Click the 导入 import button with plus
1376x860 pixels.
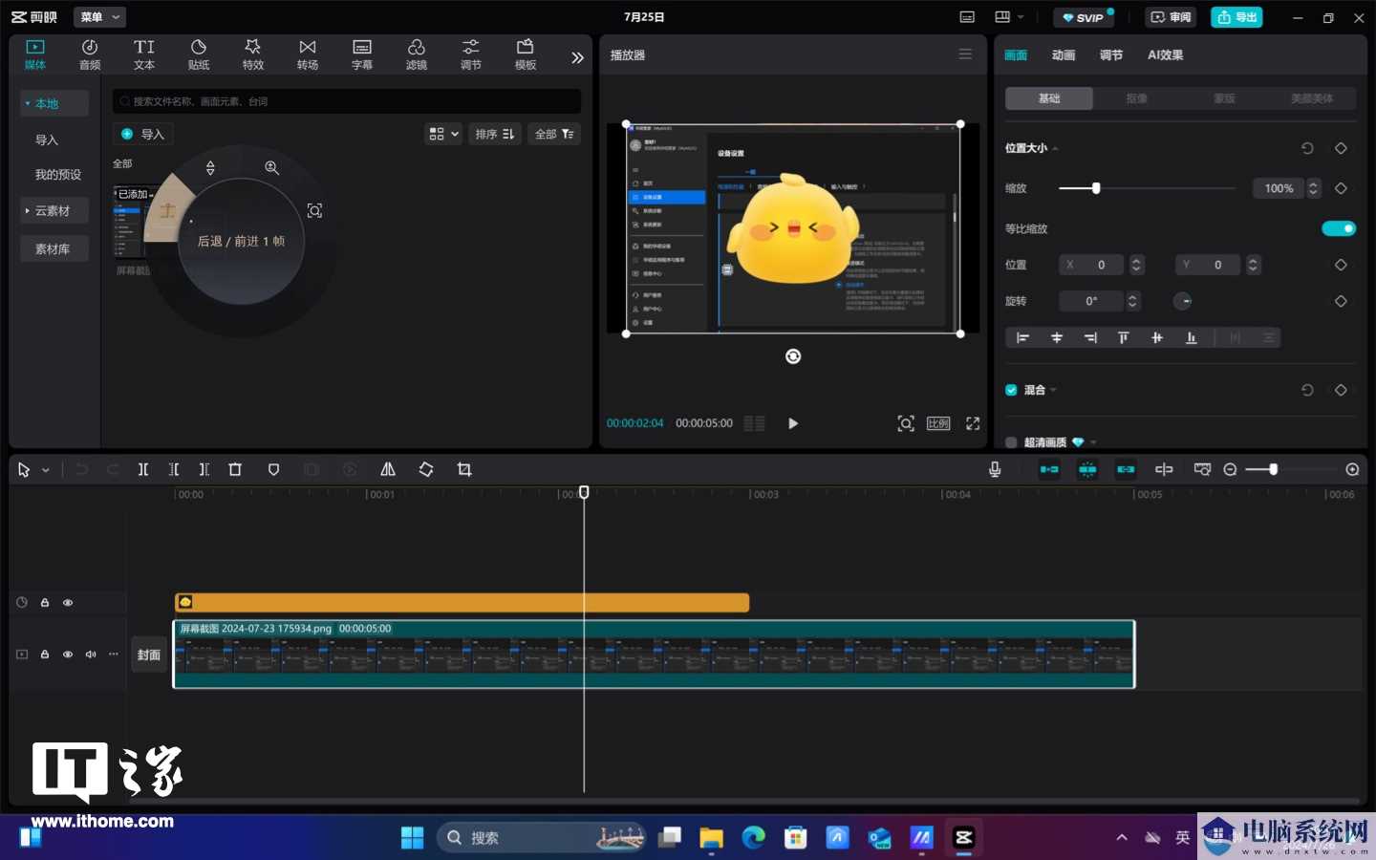142,134
